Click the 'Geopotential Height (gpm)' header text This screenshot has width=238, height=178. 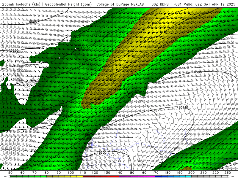point(68,4)
